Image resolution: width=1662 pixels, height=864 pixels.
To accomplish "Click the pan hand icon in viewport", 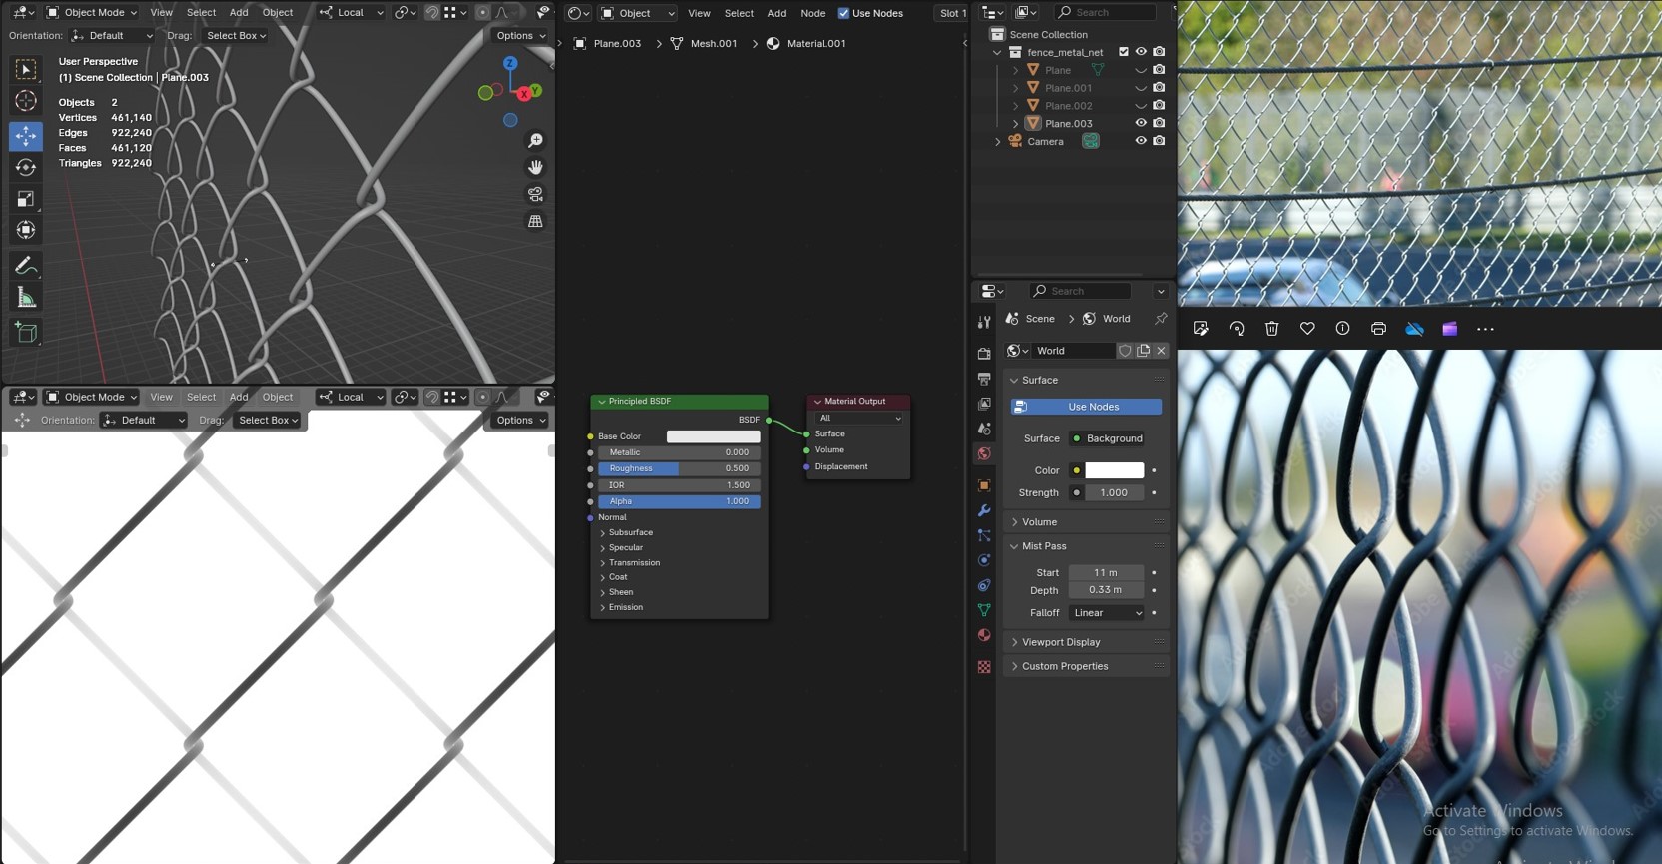I will (x=535, y=167).
